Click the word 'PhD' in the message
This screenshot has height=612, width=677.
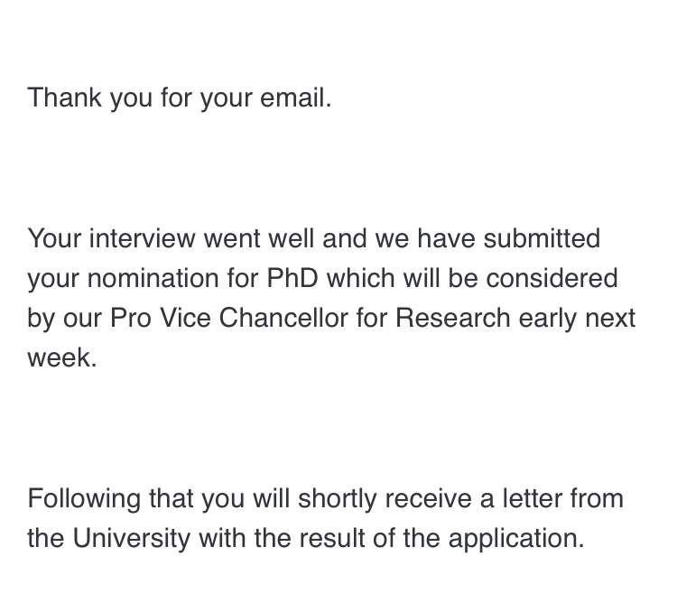tap(293, 278)
